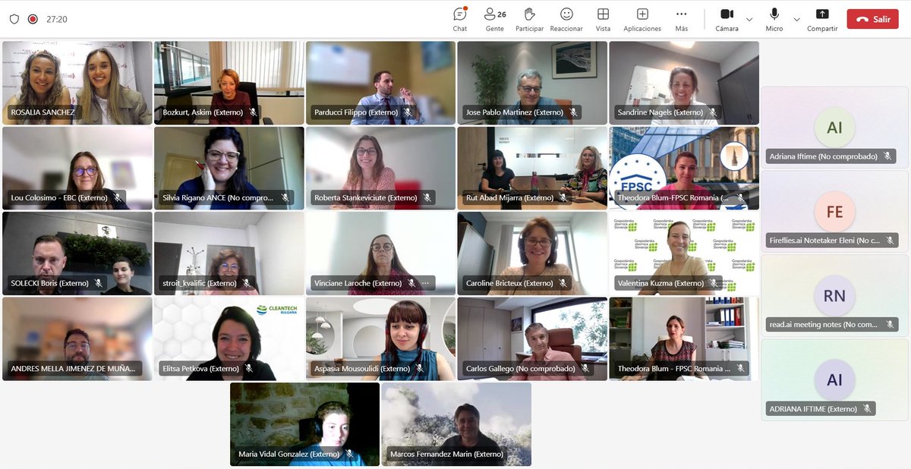
Task: Click Fireflies.ai Notetaker muted mic icon
Action: pos(890,241)
